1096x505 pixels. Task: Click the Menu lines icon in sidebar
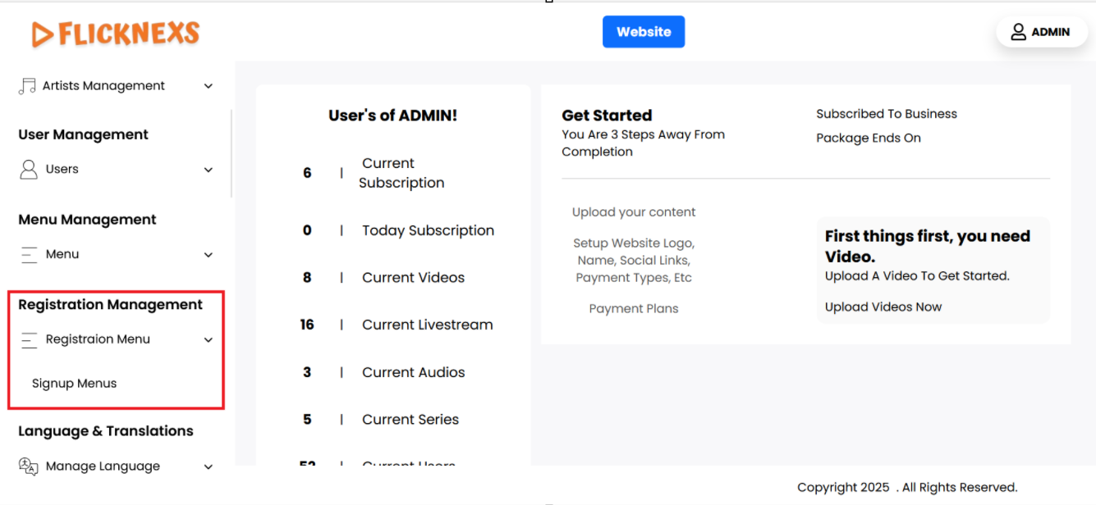pyautogui.click(x=29, y=255)
